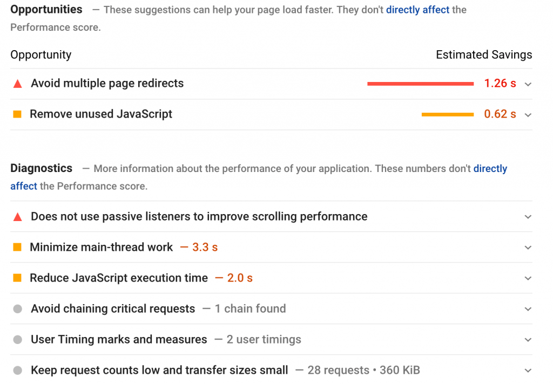The image size is (553, 385).
Task: Expand Remove unused JavaScript details chevron
Action: [x=528, y=115]
